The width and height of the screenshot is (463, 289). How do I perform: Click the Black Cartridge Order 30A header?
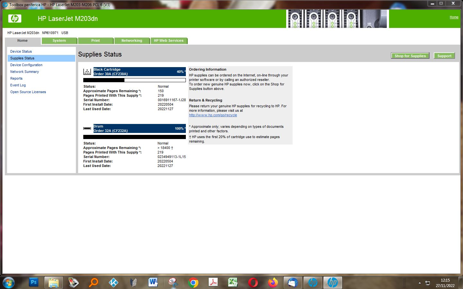click(x=140, y=72)
